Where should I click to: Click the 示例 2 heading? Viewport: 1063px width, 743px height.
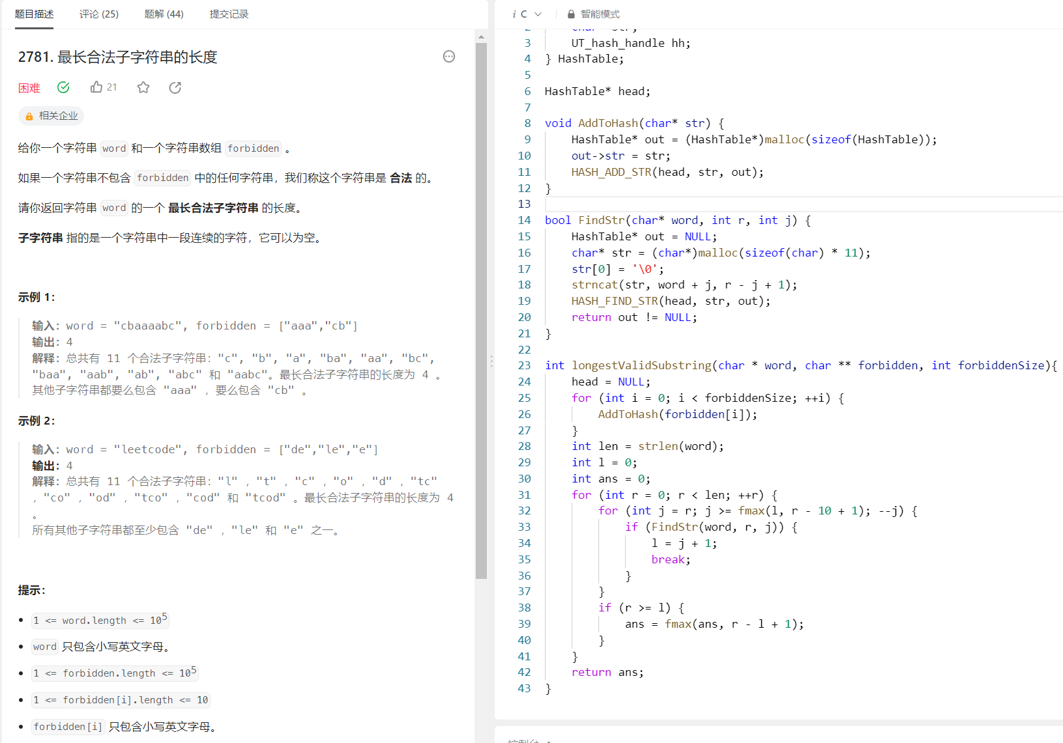(36, 421)
